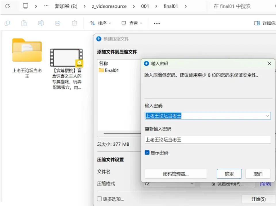Image resolution: width=276 pixels, height=206 pixels.
Task: Select final01 in the archive file list
Action: click(109, 70)
